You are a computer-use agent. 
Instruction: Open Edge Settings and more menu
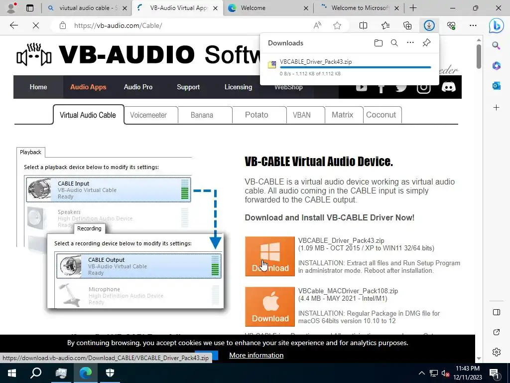(473, 25)
